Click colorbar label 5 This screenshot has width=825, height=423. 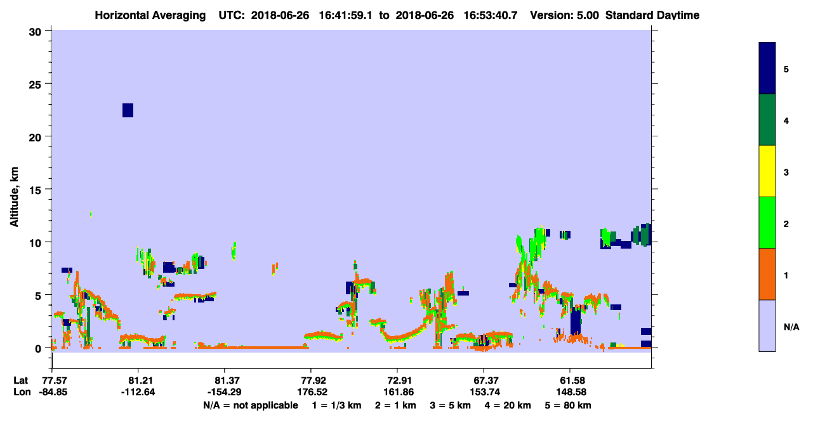click(x=786, y=68)
